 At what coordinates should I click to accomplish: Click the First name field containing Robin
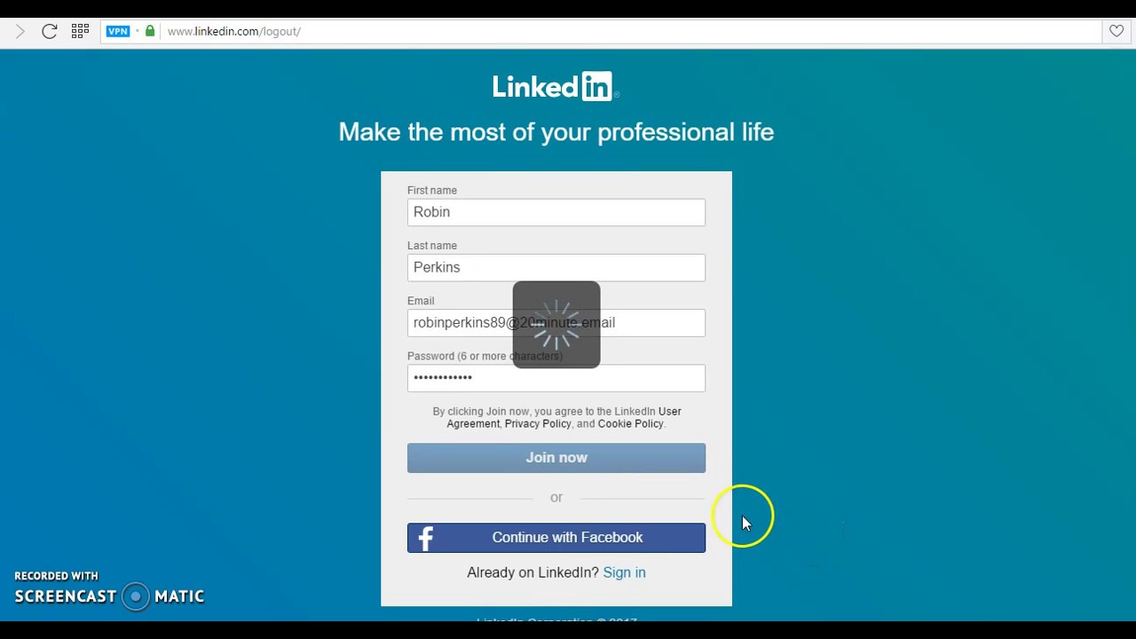(x=556, y=212)
